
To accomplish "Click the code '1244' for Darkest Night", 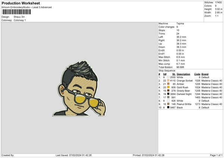I will point(197,94).
